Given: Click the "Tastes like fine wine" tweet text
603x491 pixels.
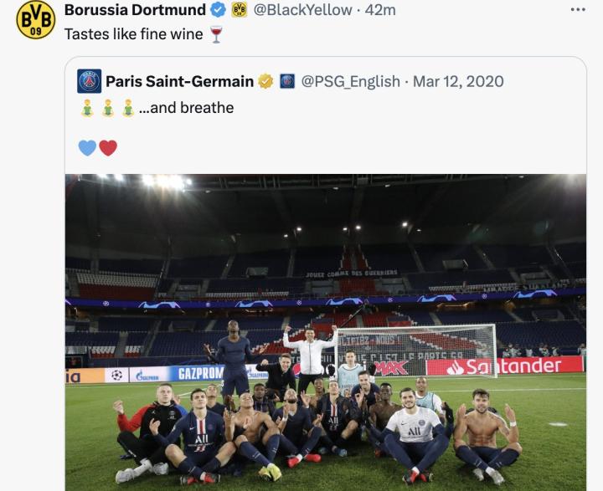Looking at the screenshot, I should coord(133,33).
